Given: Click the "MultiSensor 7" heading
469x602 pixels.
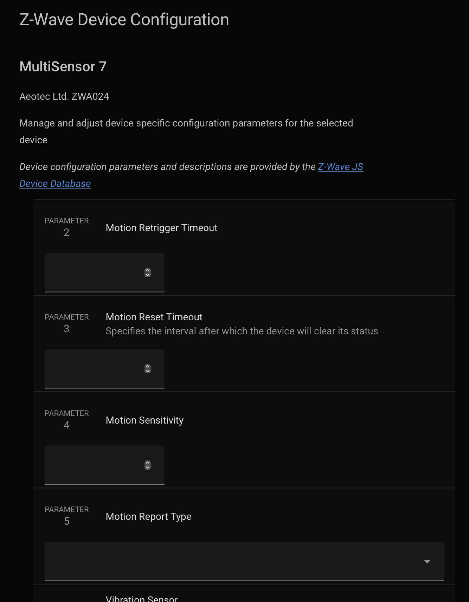Looking at the screenshot, I should click(x=63, y=66).
